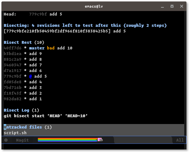
Task: Click the Magit mode name in the mode line
Action: 22,140
